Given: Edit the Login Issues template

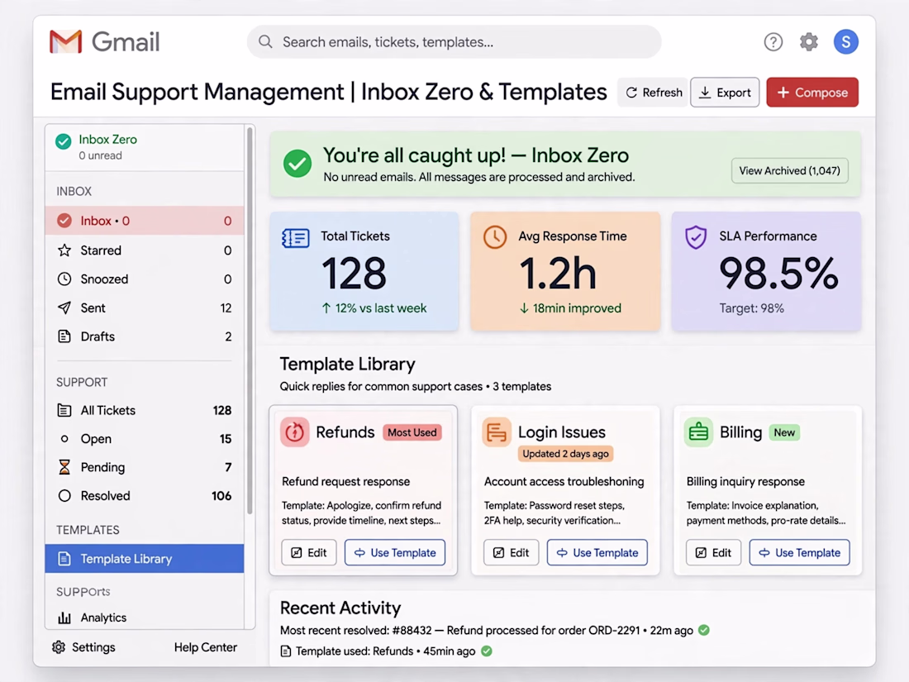Looking at the screenshot, I should [x=511, y=553].
